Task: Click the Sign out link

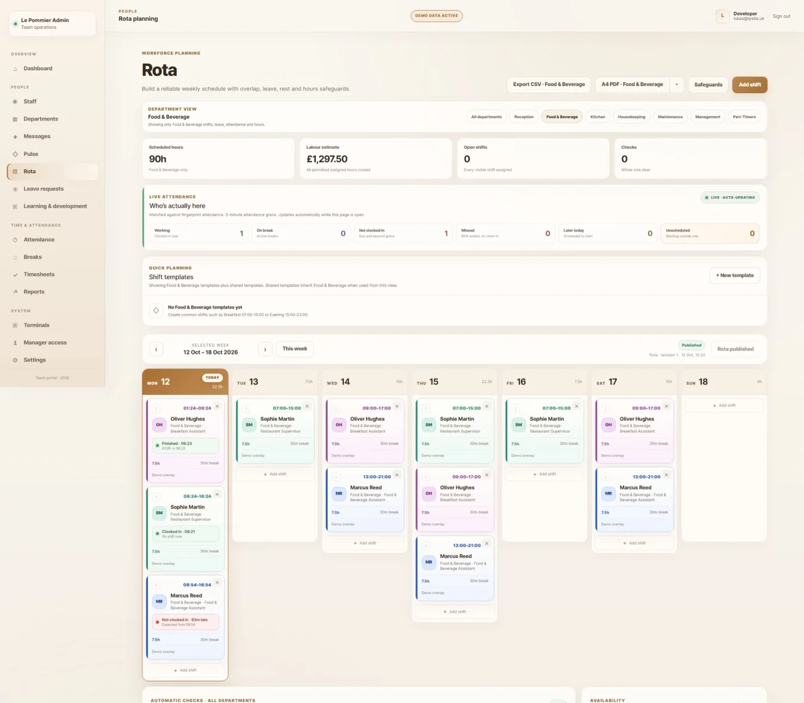Action: (x=781, y=16)
